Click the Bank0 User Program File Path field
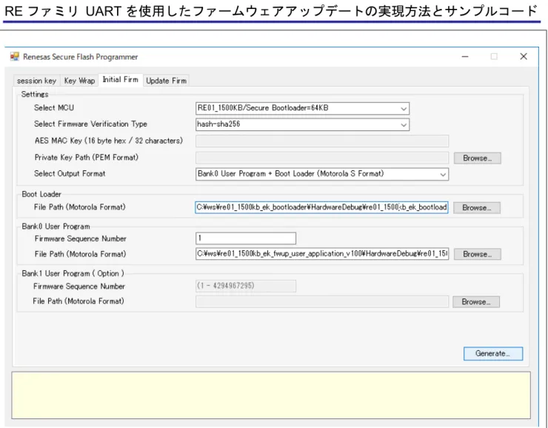Viewport: 548px width, 428px height. coord(322,254)
